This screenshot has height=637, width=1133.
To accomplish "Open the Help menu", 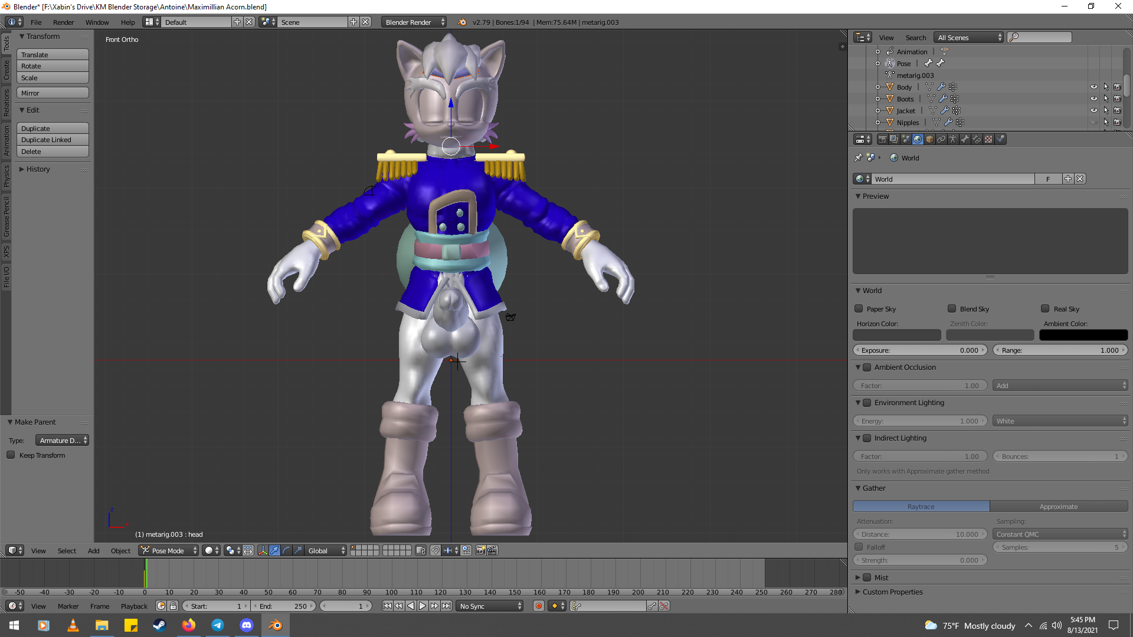I will click(x=127, y=22).
